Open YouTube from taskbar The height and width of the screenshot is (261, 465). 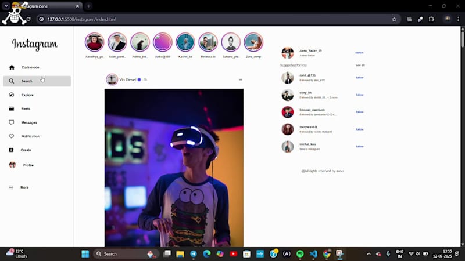(x=234, y=254)
